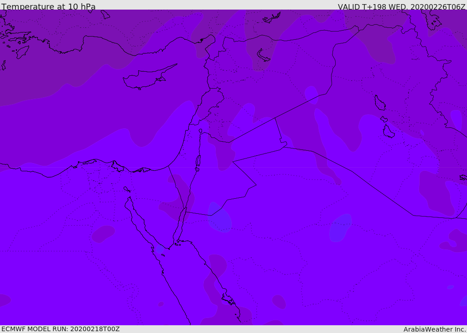
Task: Click the 'VALID T+198 WED. 20200226T06Z' label
Action: [x=401, y=7]
